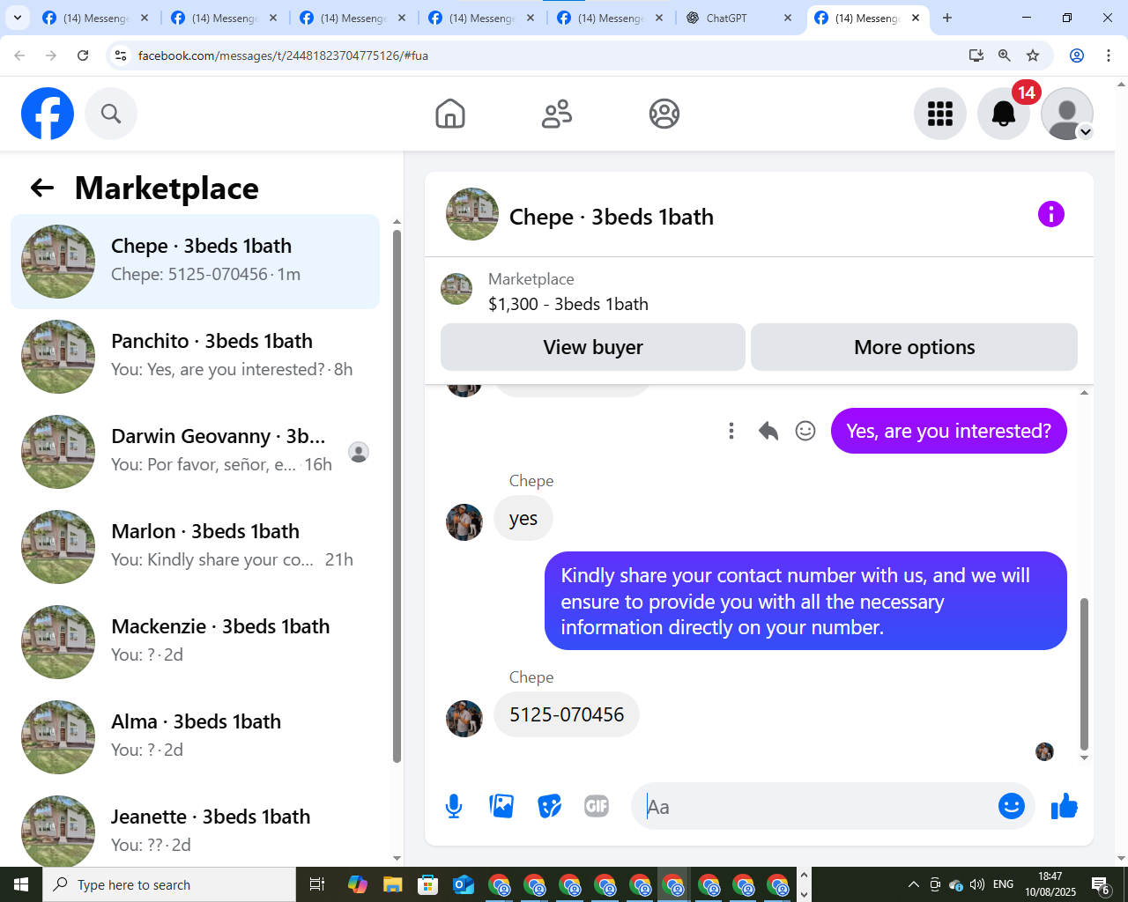
Task: Open the Chepe conversation in list
Action: [x=195, y=262]
